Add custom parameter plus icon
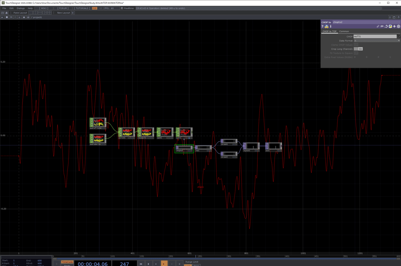 pos(394,26)
